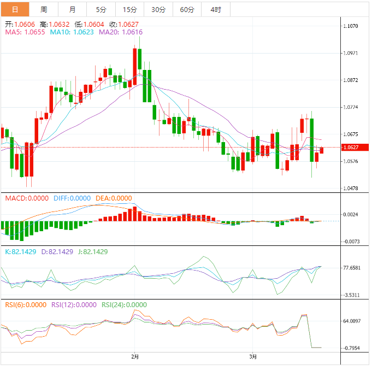Click the MA5 moving average label
Viewport: 372px width, 370px height.
(x=25, y=33)
